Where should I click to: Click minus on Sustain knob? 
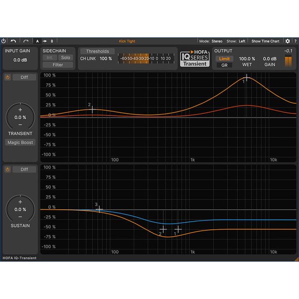(x=20, y=217)
